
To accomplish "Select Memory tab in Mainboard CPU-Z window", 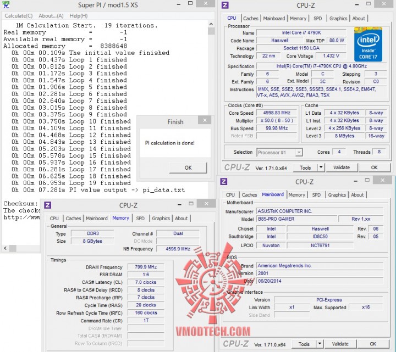I will [x=296, y=195].
